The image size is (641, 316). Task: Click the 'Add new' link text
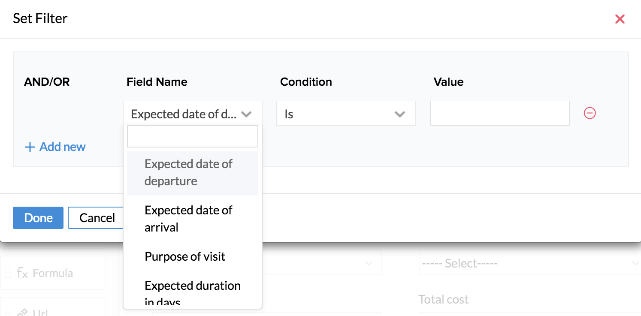coord(63,147)
